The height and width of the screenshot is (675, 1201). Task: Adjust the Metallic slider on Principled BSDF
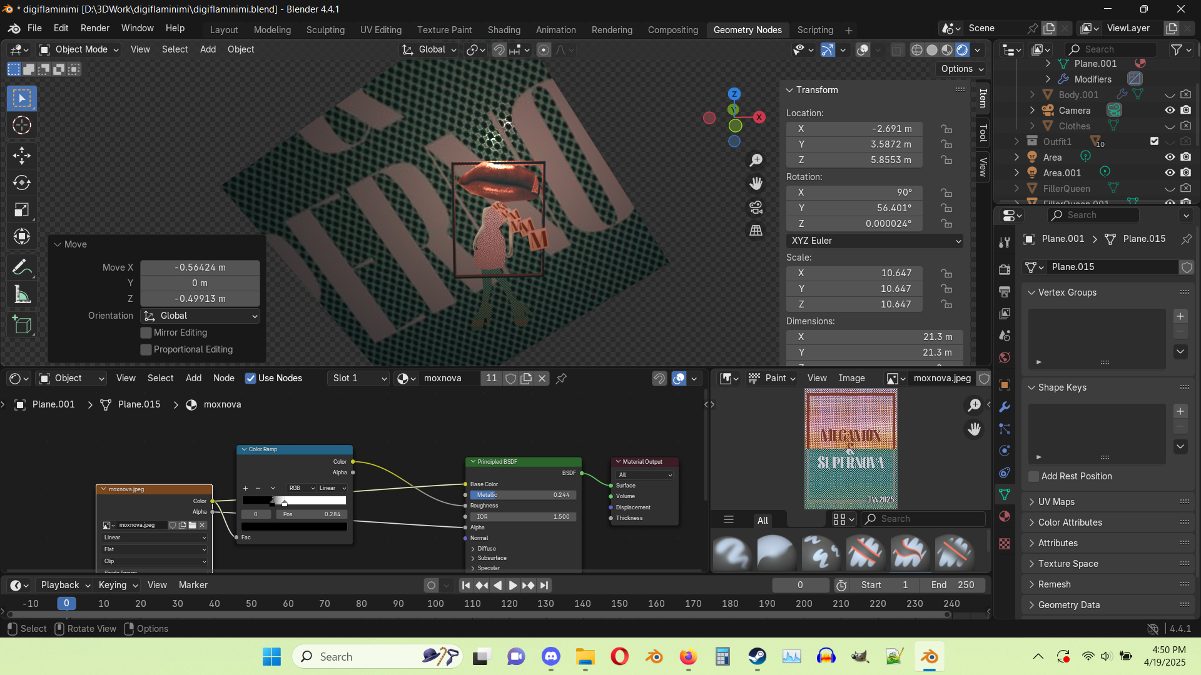pyautogui.click(x=523, y=494)
